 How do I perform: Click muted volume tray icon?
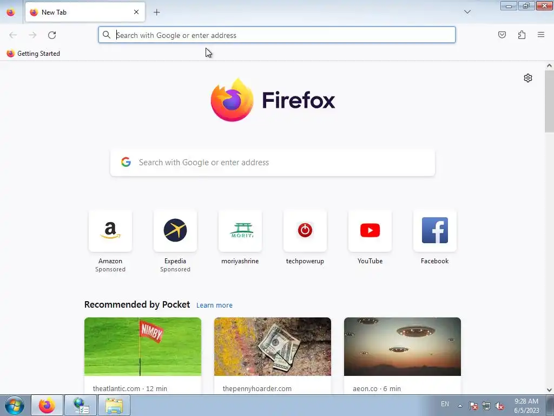(x=499, y=406)
